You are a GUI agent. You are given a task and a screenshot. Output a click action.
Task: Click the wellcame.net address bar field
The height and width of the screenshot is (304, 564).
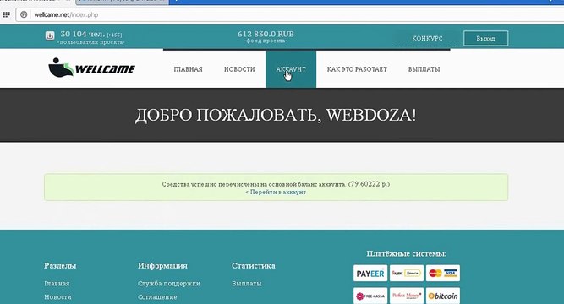tap(290, 14)
